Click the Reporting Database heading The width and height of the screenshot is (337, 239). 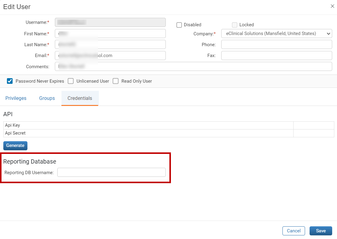[x=30, y=161]
